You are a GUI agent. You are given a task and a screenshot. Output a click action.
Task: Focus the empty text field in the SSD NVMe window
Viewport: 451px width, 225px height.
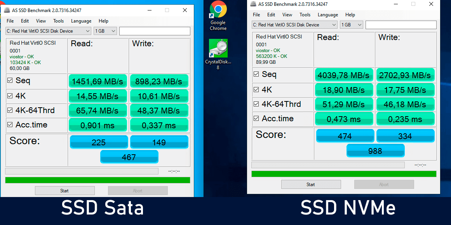(401, 25)
